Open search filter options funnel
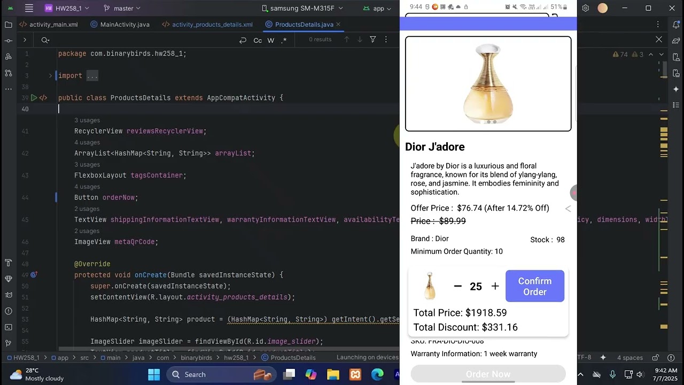This screenshot has width=684, height=385. [373, 40]
